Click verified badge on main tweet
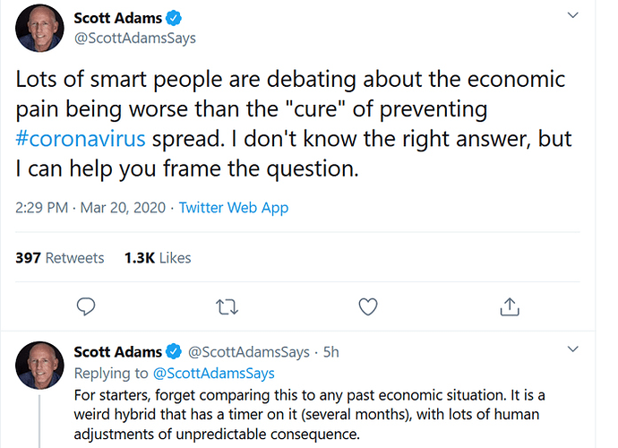Viewport: 618px width, 448px height. (x=174, y=18)
